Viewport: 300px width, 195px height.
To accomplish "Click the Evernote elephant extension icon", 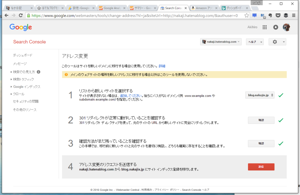I will pyautogui.click(x=270, y=16).
